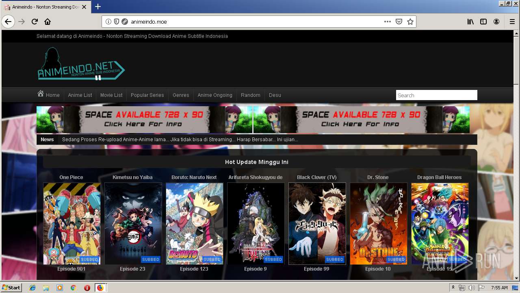520x293 pixels.
Task: Click left Space Available 728x90 banner
Action: pos(144,120)
